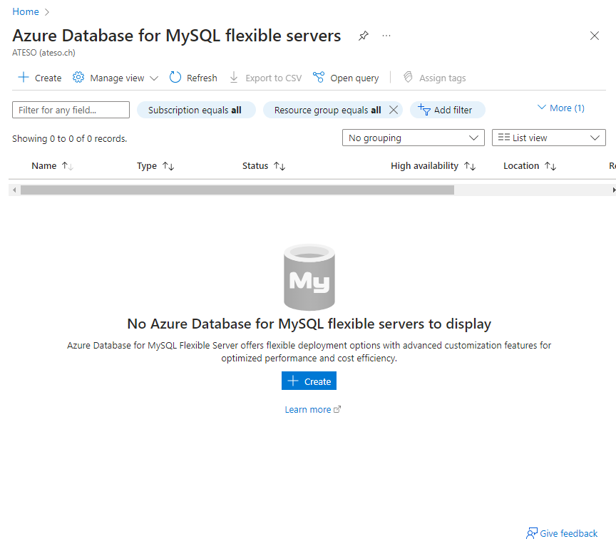This screenshot has width=616, height=551.
Task: Remove the Resource group filter
Action: pos(393,110)
